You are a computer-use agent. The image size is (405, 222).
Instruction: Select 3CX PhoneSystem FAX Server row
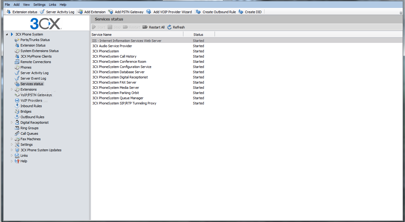[x=247, y=82]
